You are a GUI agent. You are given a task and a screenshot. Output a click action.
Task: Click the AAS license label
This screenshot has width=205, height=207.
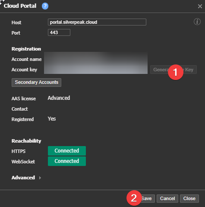(x=24, y=99)
